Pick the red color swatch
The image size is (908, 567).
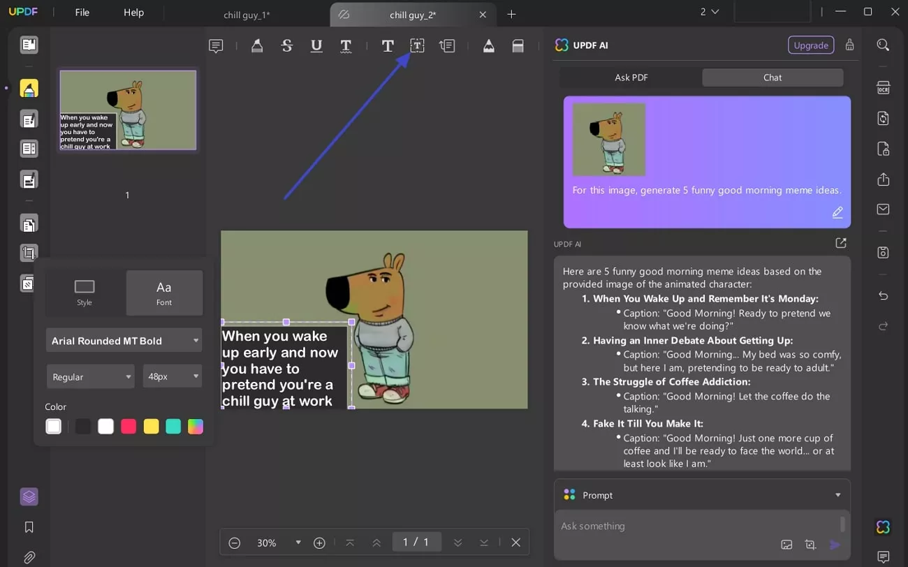click(129, 427)
